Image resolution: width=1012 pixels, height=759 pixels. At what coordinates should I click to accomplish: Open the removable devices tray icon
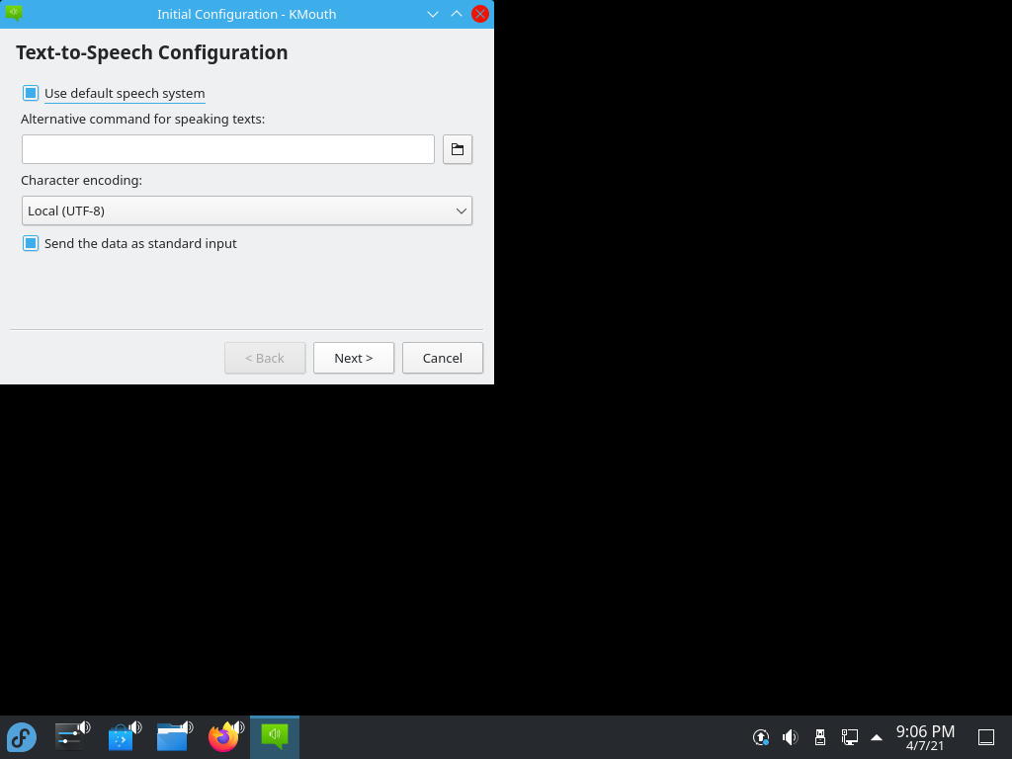(x=819, y=737)
